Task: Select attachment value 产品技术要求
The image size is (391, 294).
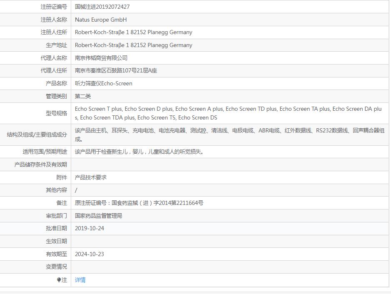Action: (90, 177)
